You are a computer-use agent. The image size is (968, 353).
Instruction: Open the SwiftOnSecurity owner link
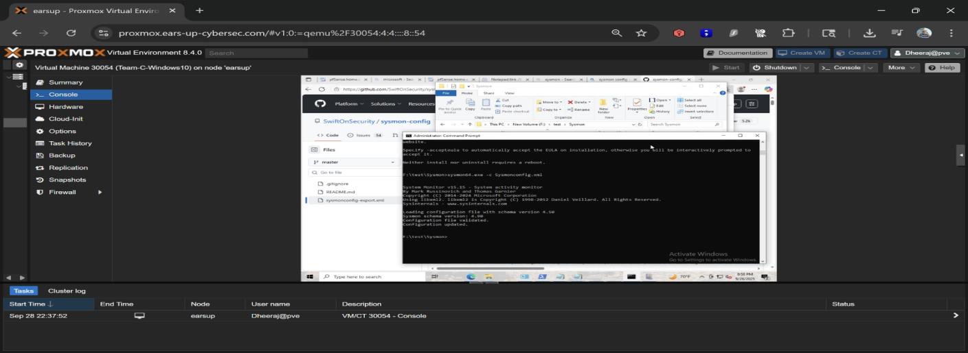pos(350,121)
